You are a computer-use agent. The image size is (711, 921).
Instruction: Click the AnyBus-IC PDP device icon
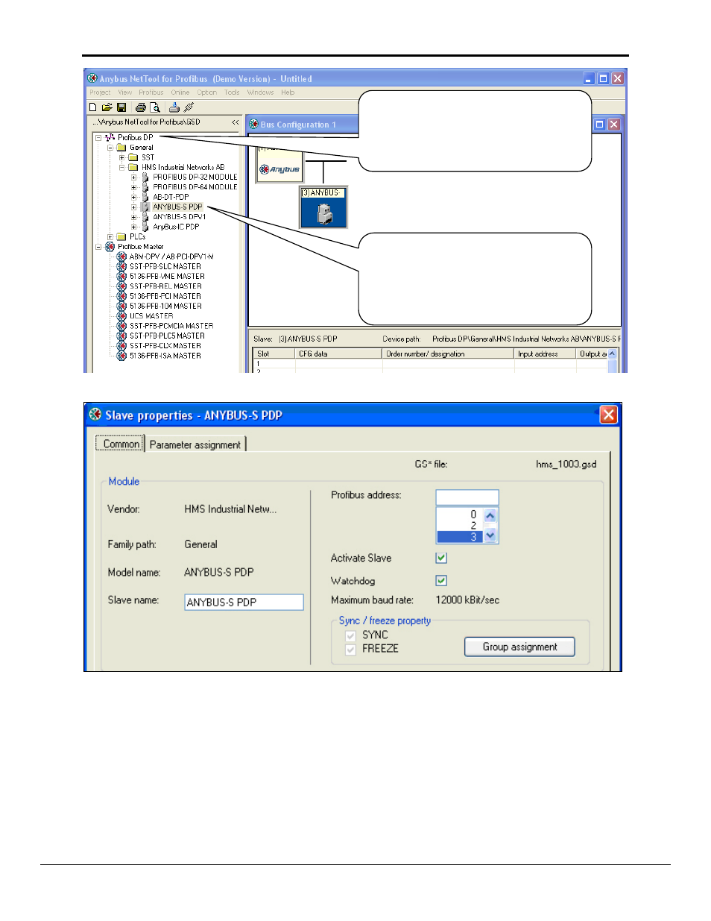[x=145, y=227]
